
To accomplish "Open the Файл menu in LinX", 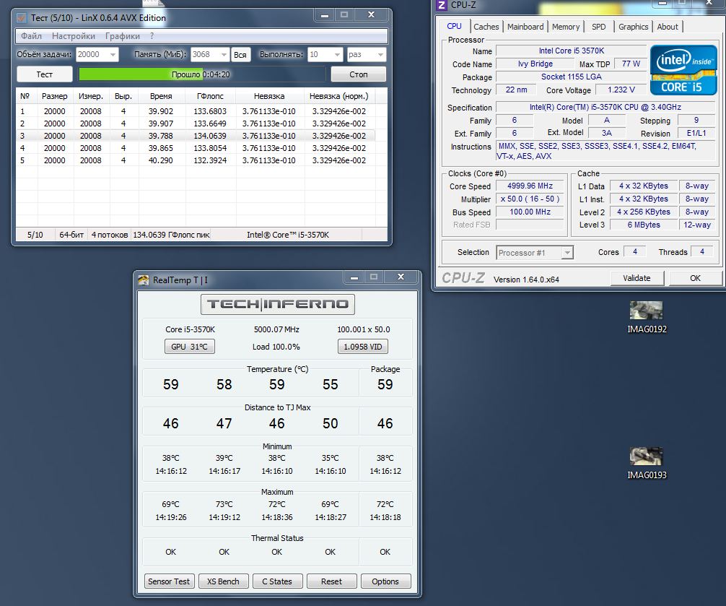I will [31, 36].
